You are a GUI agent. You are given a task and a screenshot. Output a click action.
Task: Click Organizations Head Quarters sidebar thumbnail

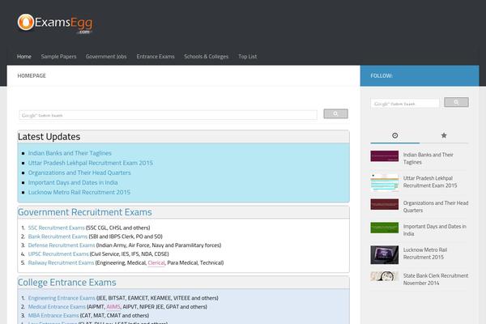(x=384, y=204)
